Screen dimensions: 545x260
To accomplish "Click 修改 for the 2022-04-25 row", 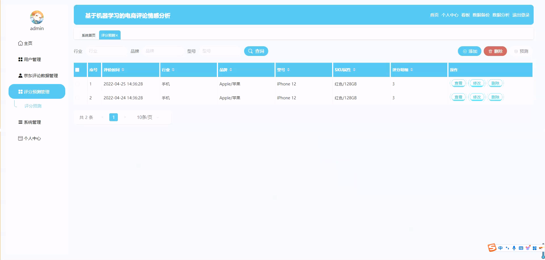I will point(477,83).
